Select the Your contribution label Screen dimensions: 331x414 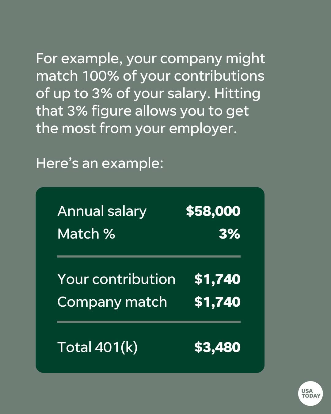pyautogui.click(x=116, y=279)
